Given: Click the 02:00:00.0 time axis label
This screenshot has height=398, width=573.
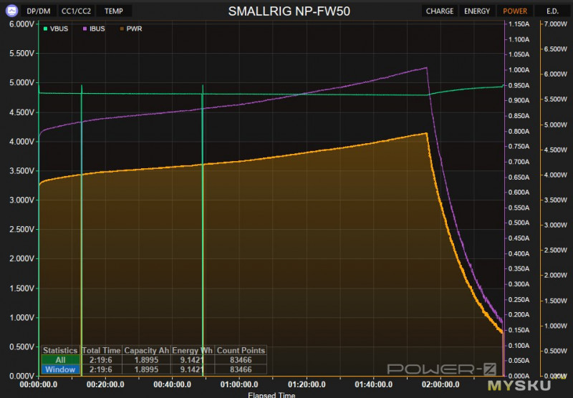Looking at the screenshot, I should (x=440, y=384).
